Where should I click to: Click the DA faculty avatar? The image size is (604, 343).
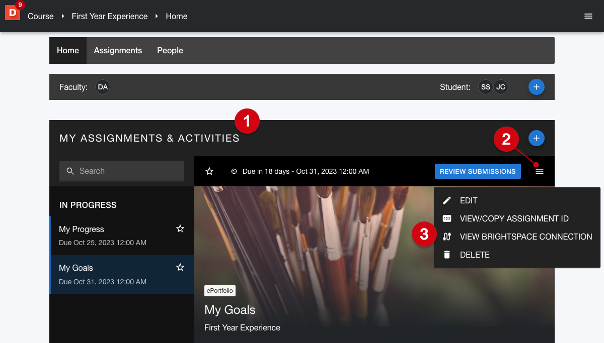[x=103, y=87]
